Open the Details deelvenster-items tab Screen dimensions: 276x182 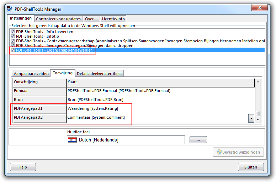coord(100,74)
